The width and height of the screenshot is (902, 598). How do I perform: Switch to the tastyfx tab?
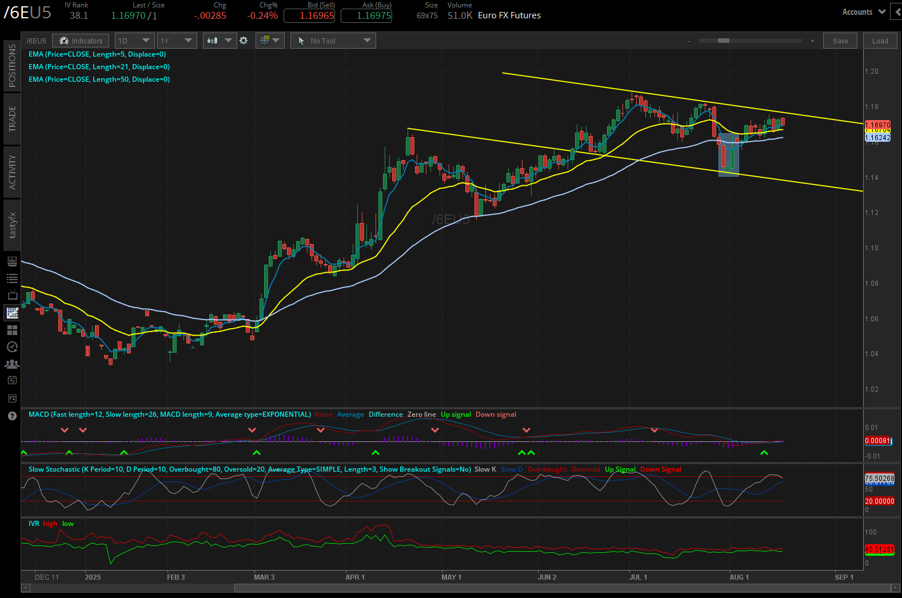click(12, 225)
